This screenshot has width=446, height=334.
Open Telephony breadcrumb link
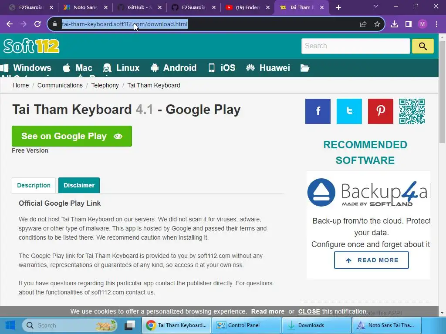(x=105, y=85)
